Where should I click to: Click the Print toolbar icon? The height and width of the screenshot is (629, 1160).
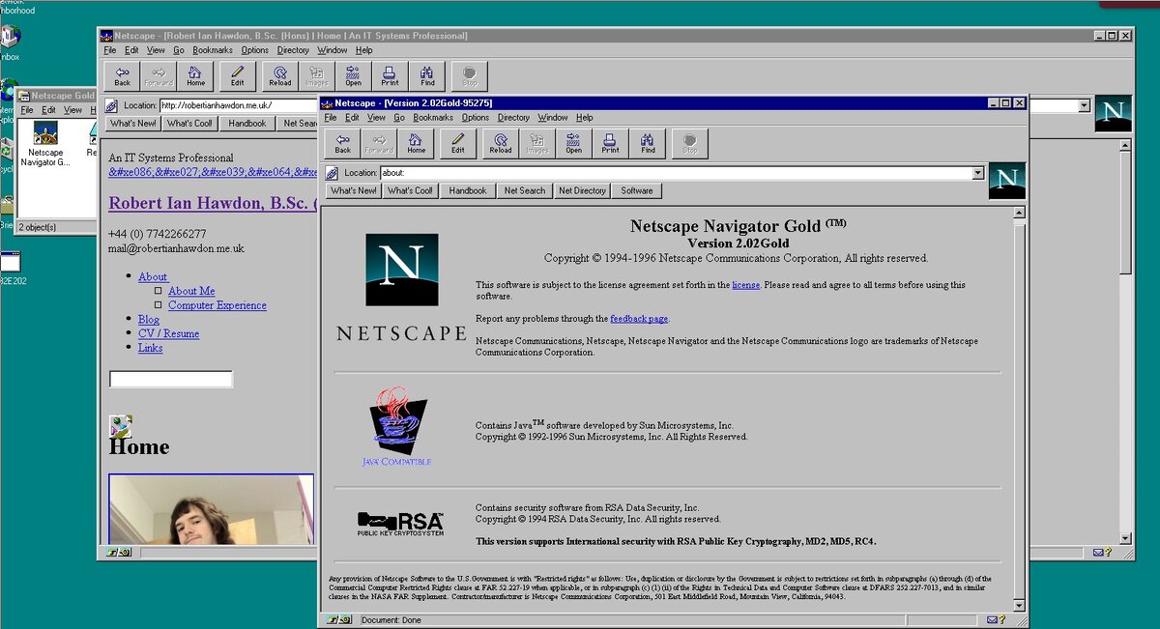[x=611, y=143]
